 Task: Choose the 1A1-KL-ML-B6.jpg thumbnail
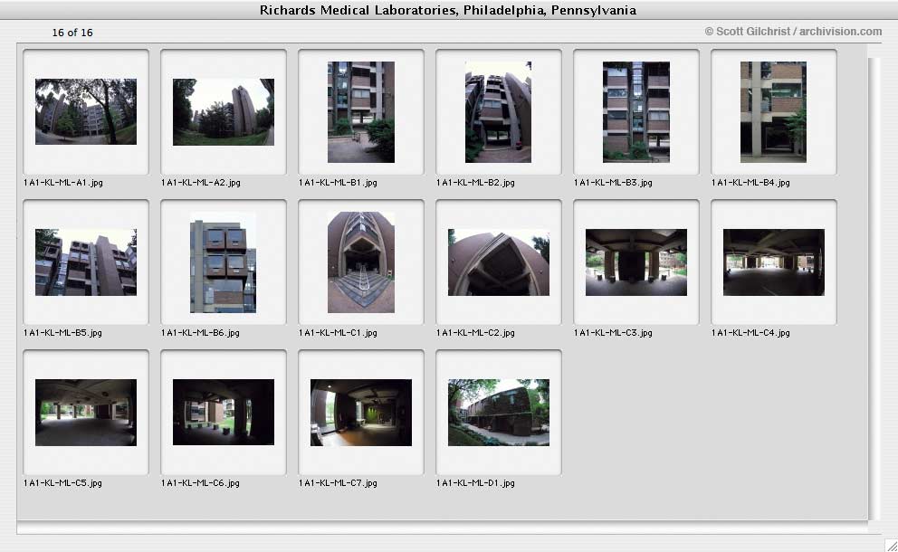pos(224,262)
